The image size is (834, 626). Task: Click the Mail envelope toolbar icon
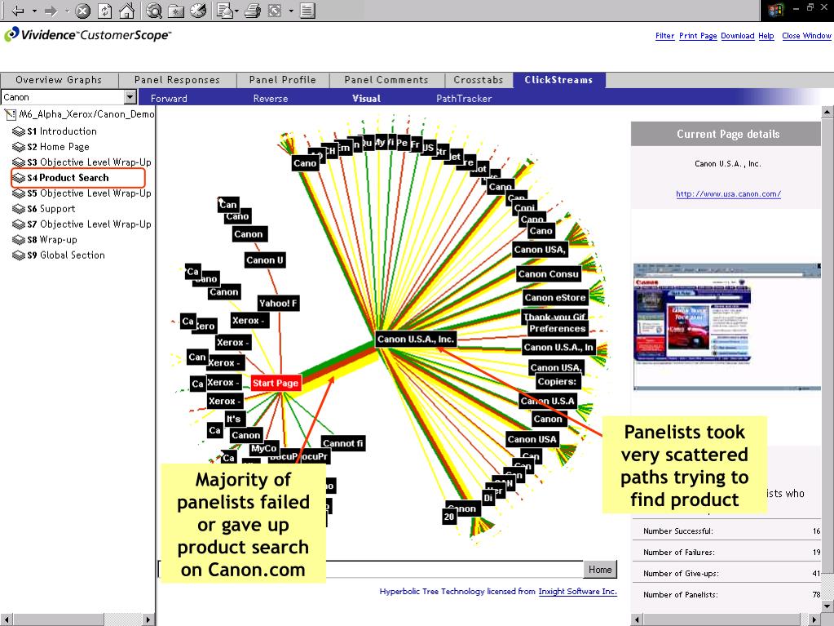click(x=225, y=11)
